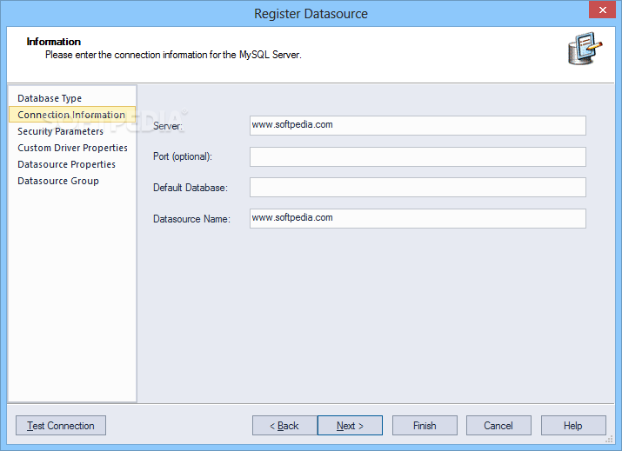Screen dimensions: 622x451
Task: Click into the Datasource Name field
Action: pos(417,218)
